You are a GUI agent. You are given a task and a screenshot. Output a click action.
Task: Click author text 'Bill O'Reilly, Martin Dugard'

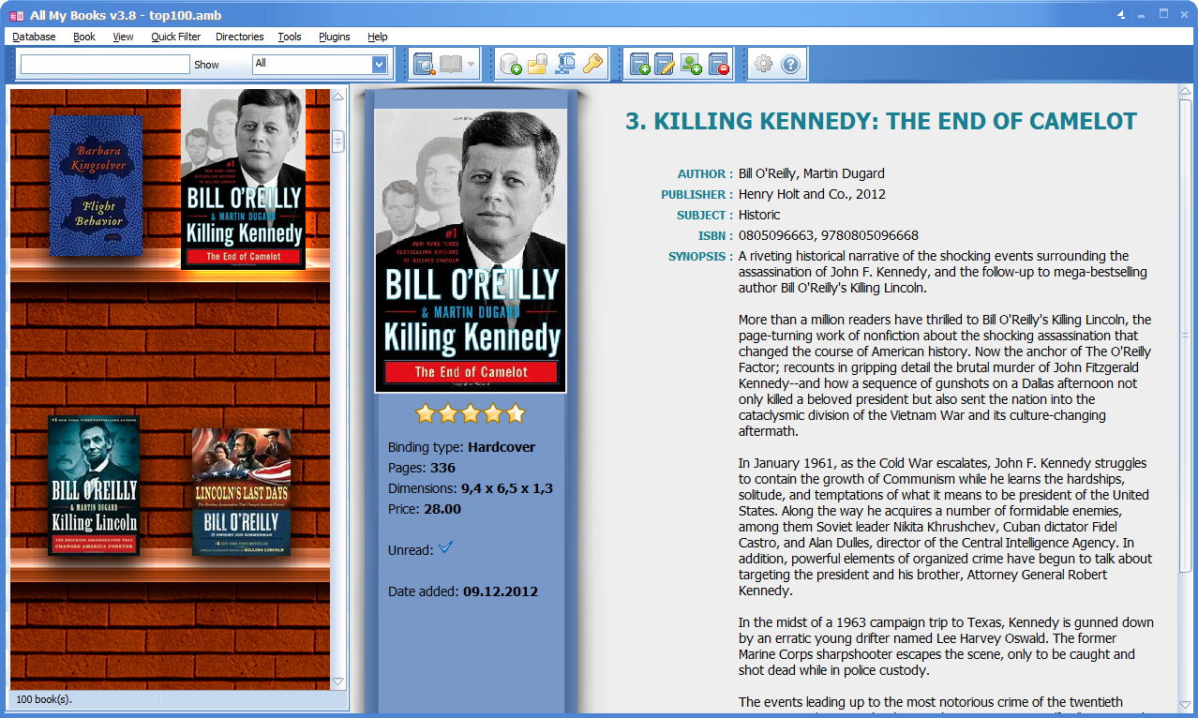(812, 173)
